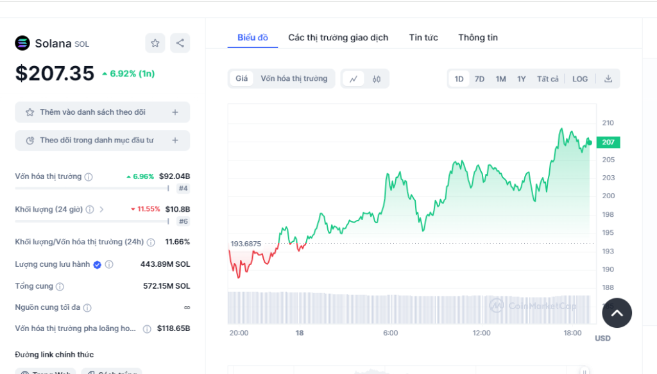Click the 6:00 time axis label

click(x=391, y=333)
